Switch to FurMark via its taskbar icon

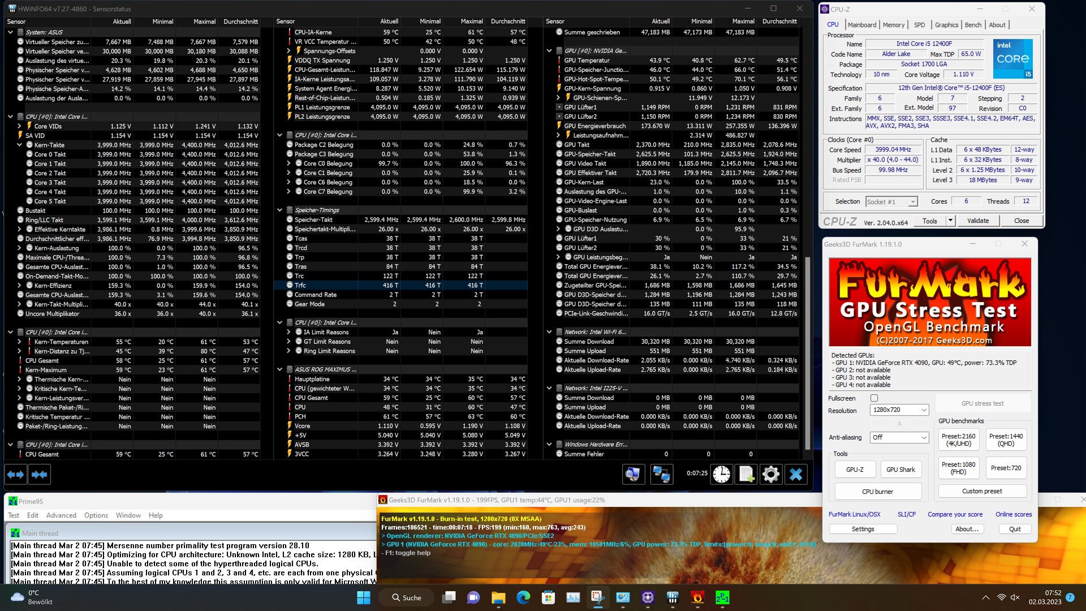pyautogui.click(x=697, y=597)
